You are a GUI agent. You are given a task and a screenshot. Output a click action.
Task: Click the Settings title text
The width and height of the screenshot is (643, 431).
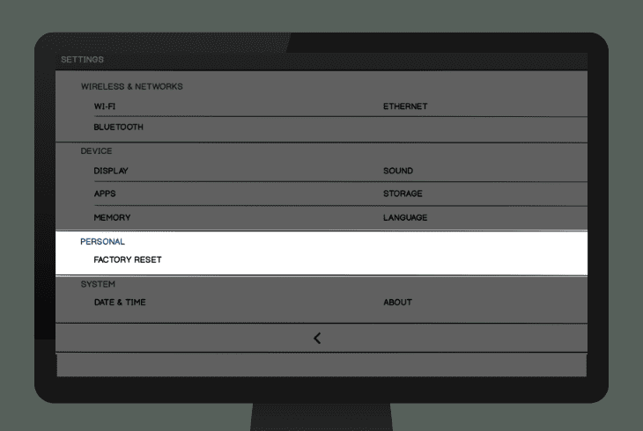[83, 60]
